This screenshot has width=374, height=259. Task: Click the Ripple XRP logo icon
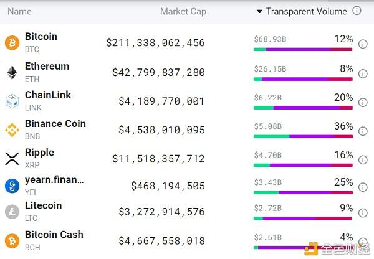(12, 159)
